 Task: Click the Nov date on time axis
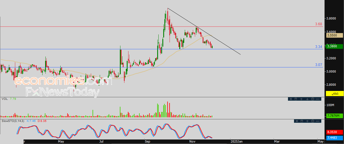192,142
